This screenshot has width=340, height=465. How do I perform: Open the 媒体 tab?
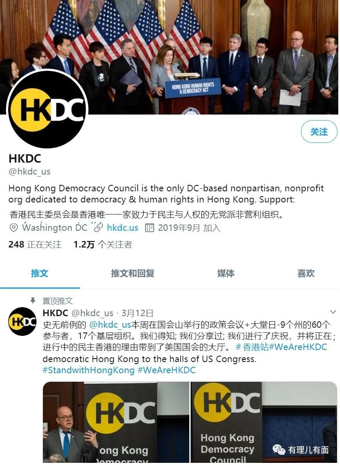tap(225, 273)
